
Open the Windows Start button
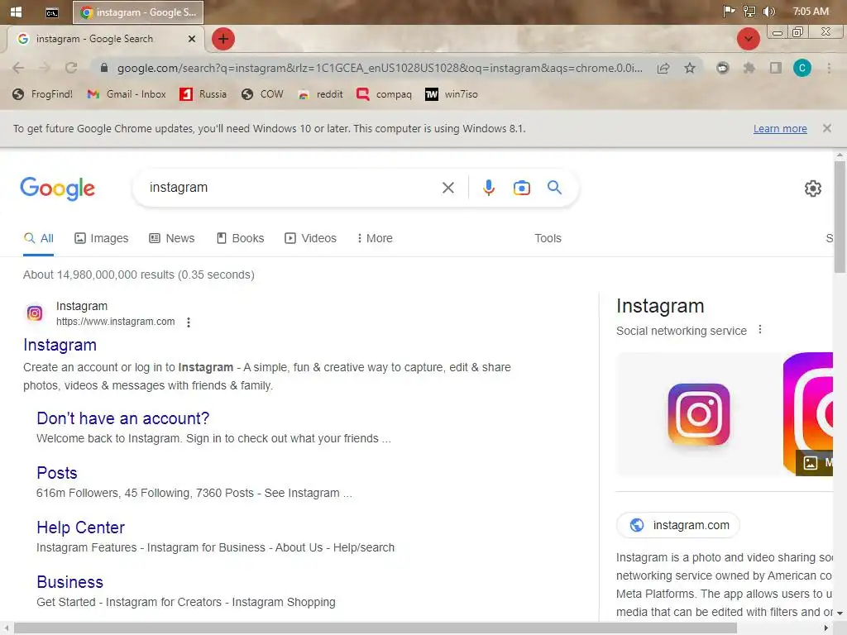[16, 12]
